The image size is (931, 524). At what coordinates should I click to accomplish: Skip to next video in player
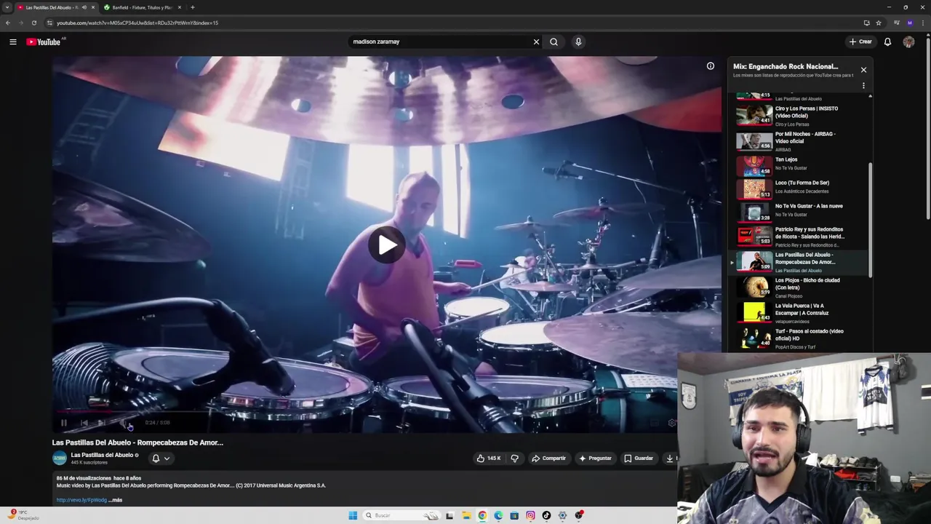pyautogui.click(x=103, y=422)
